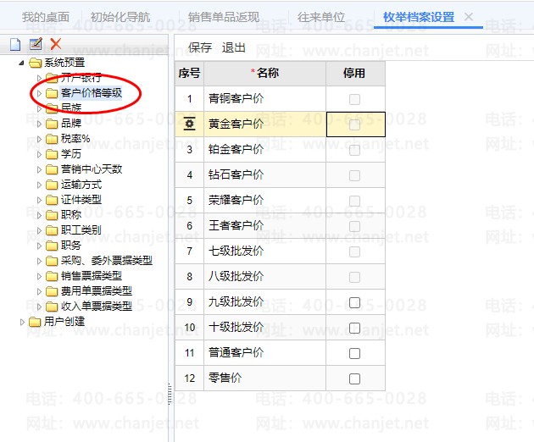Click the 青铜客户价 name cell
This screenshot has width=534, height=442.
click(265, 99)
